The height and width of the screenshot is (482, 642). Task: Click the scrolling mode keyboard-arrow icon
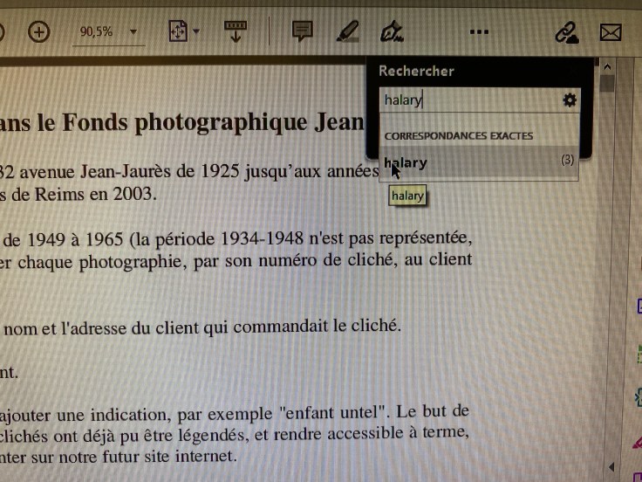coord(236,32)
